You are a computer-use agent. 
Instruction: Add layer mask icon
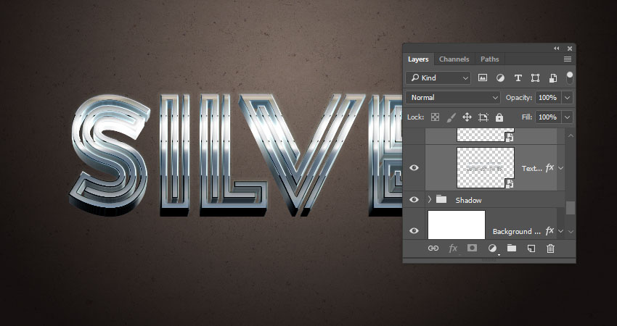472,248
